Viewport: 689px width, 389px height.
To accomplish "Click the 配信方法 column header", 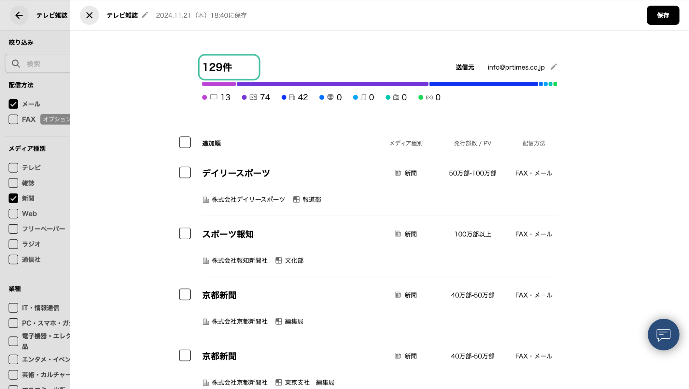I will coord(534,143).
